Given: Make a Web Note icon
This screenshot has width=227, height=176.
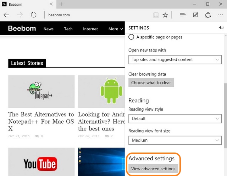Looking at the screenshot, I should pos(195,15).
